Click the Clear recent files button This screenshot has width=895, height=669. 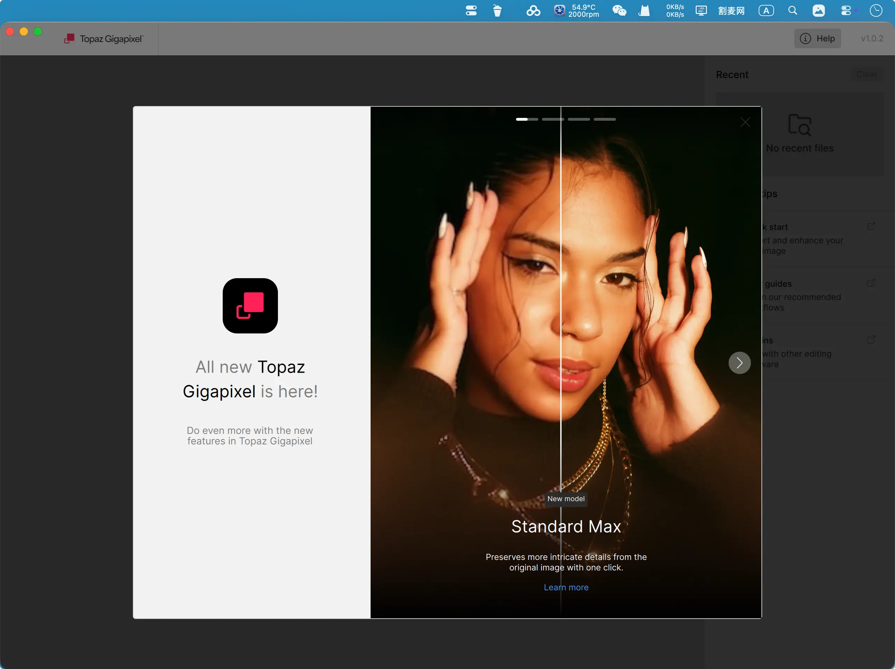point(867,75)
